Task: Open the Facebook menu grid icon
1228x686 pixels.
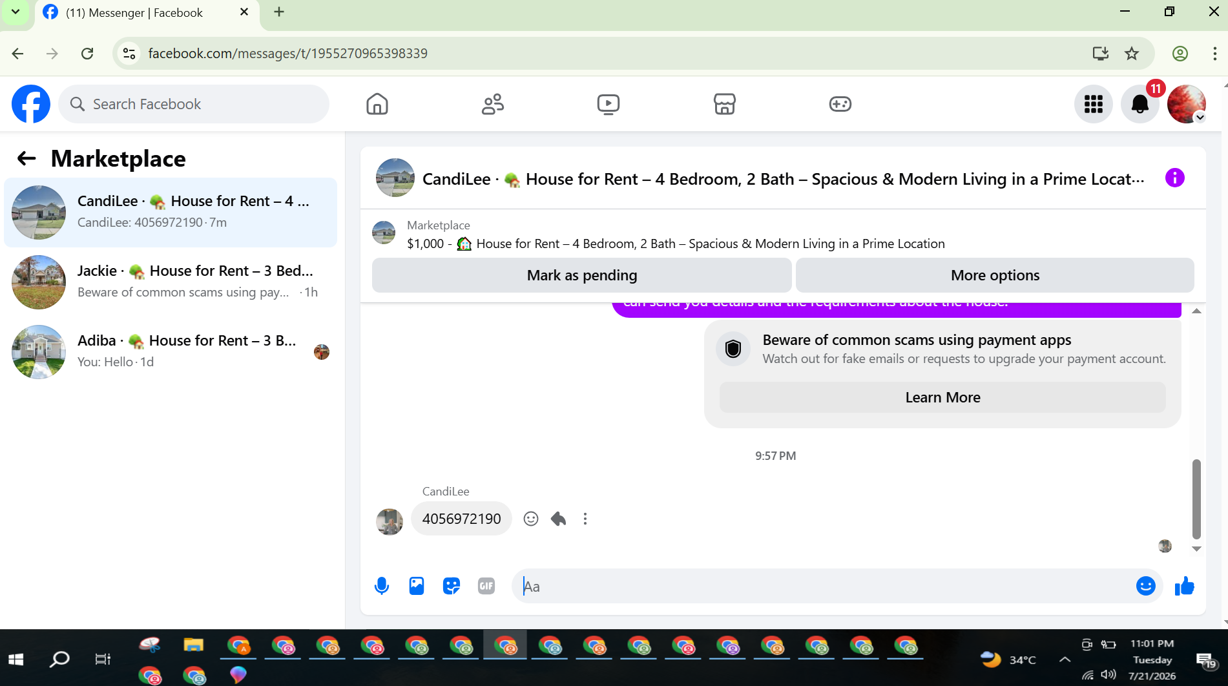Action: pos(1094,104)
